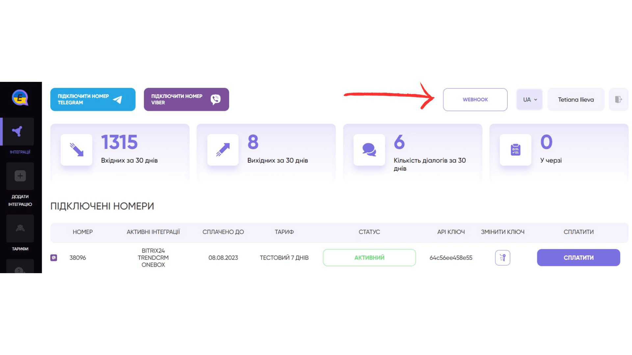Screen dimensions: 632x355
Task: Click the incoming arrow icon on Вхідних card
Action: pos(76,150)
